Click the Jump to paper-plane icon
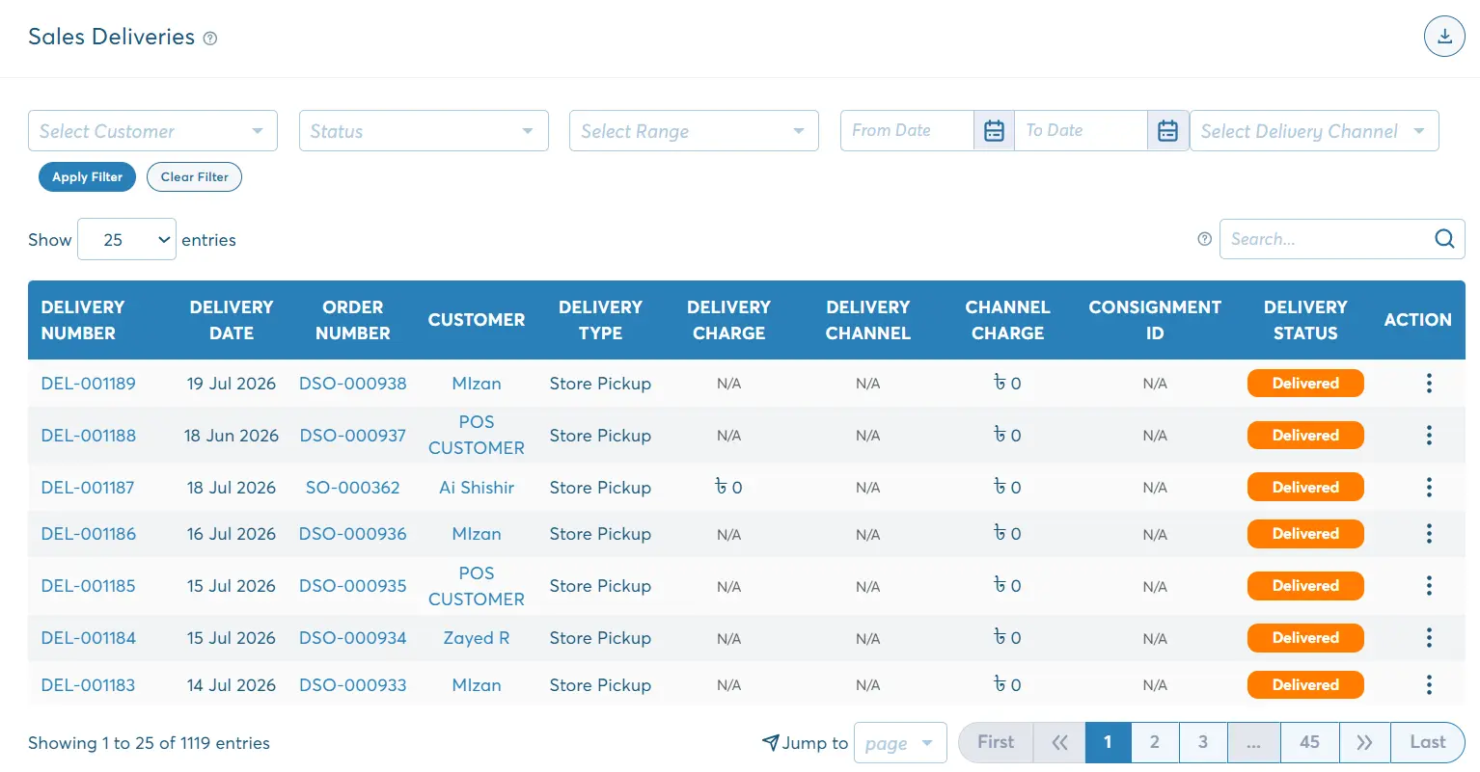Viewport: 1480px width, 772px height. point(770,742)
